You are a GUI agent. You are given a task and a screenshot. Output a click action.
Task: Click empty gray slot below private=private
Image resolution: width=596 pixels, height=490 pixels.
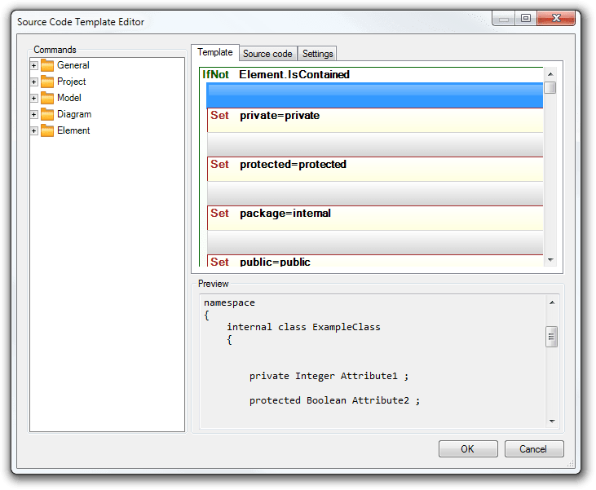coord(375,144)
